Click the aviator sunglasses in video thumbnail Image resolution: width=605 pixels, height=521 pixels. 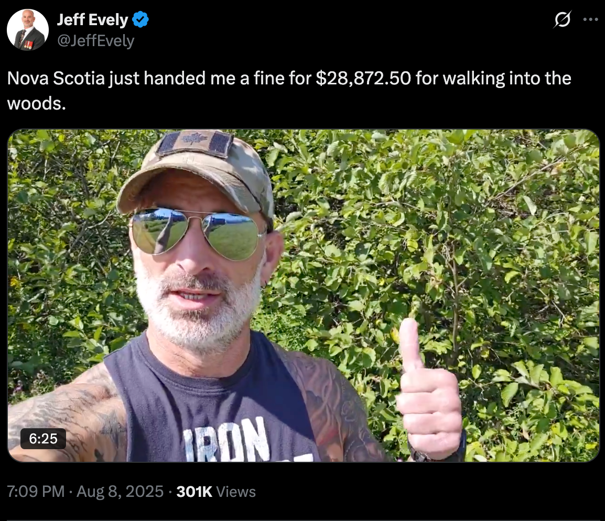point(197,233)
